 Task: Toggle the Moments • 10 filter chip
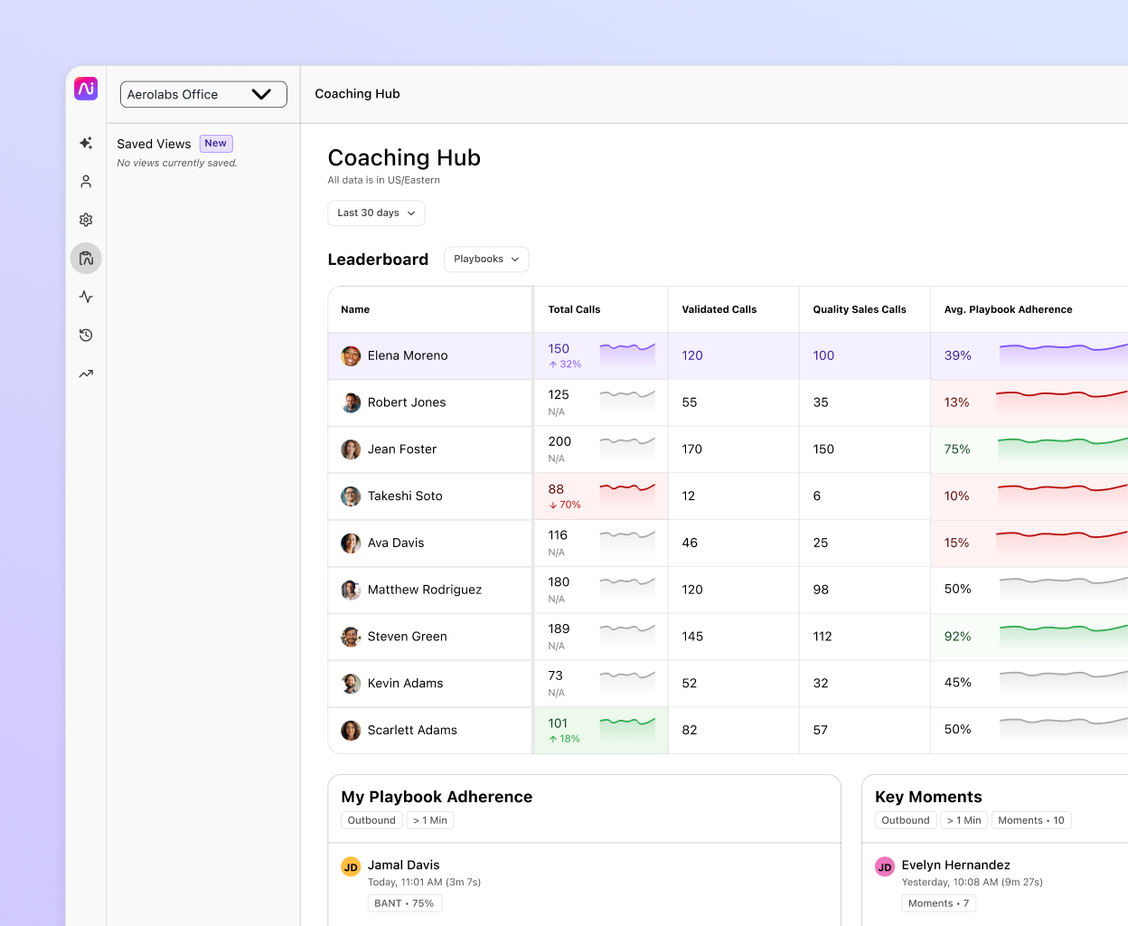point(1030,820)
